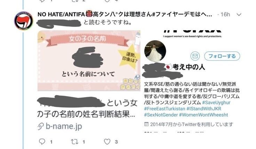Screen dimensions: 256x149
Task: Click the 16h tweet timestamp
Action: click(x=225, y=15)
